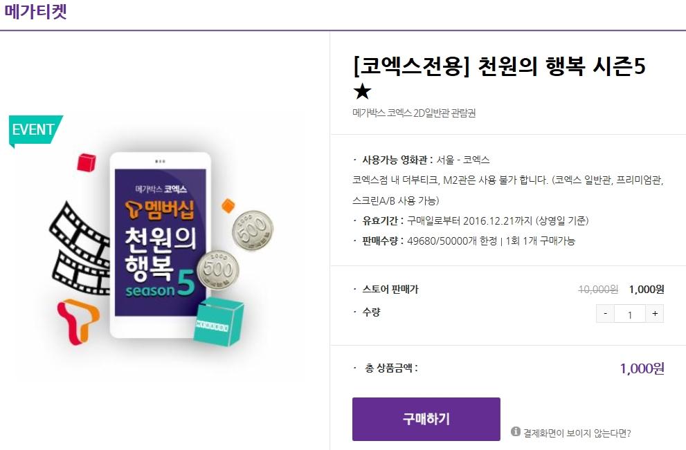The image size is (686, 450).
Task: Click the quantity input field
Action: tap(629, 314)
